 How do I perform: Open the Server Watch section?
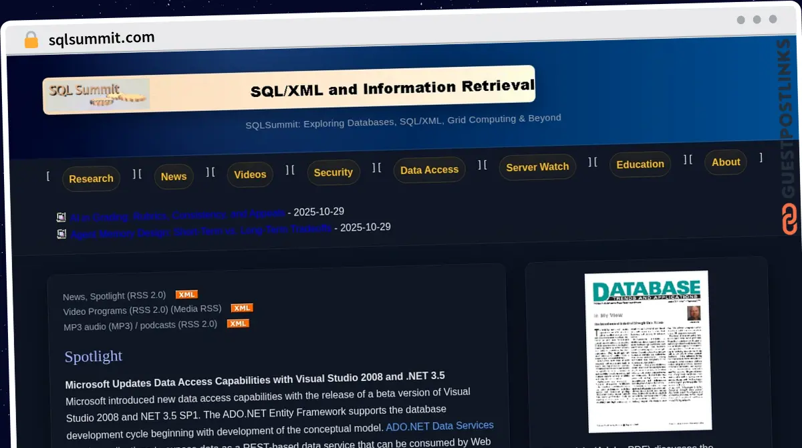[537, 167]
